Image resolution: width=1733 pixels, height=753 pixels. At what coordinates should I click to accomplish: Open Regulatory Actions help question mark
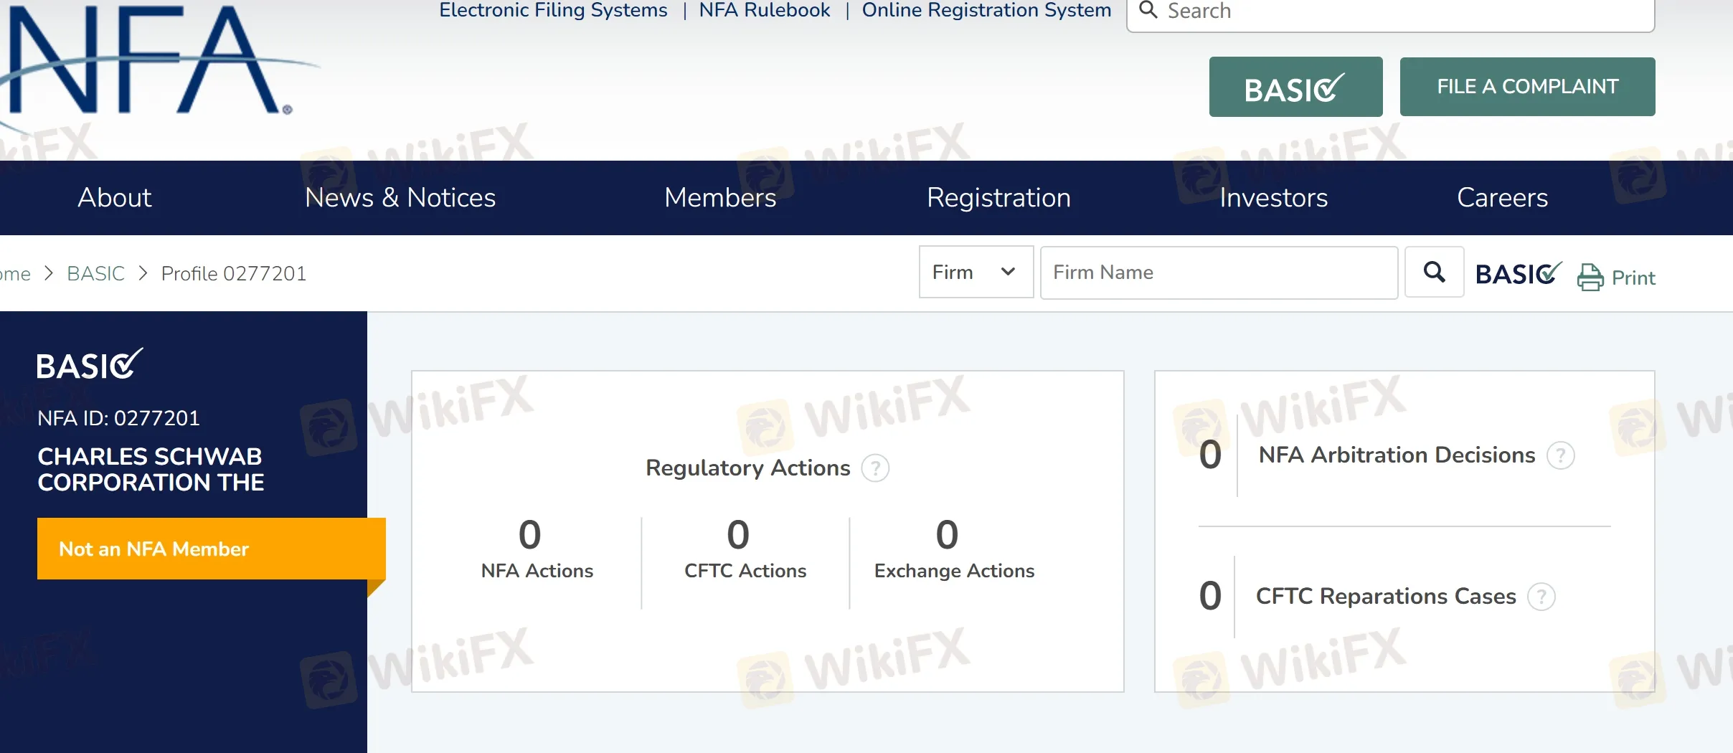pos(875,468)
